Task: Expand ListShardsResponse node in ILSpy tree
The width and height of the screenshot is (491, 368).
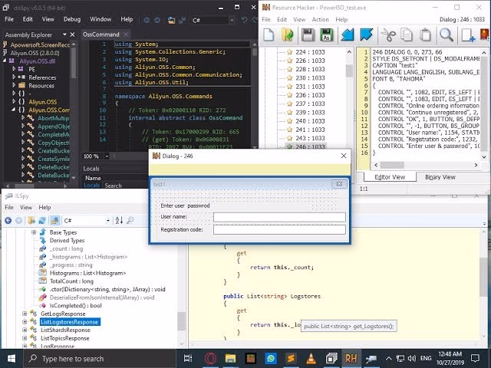Action: click(25, 330)
